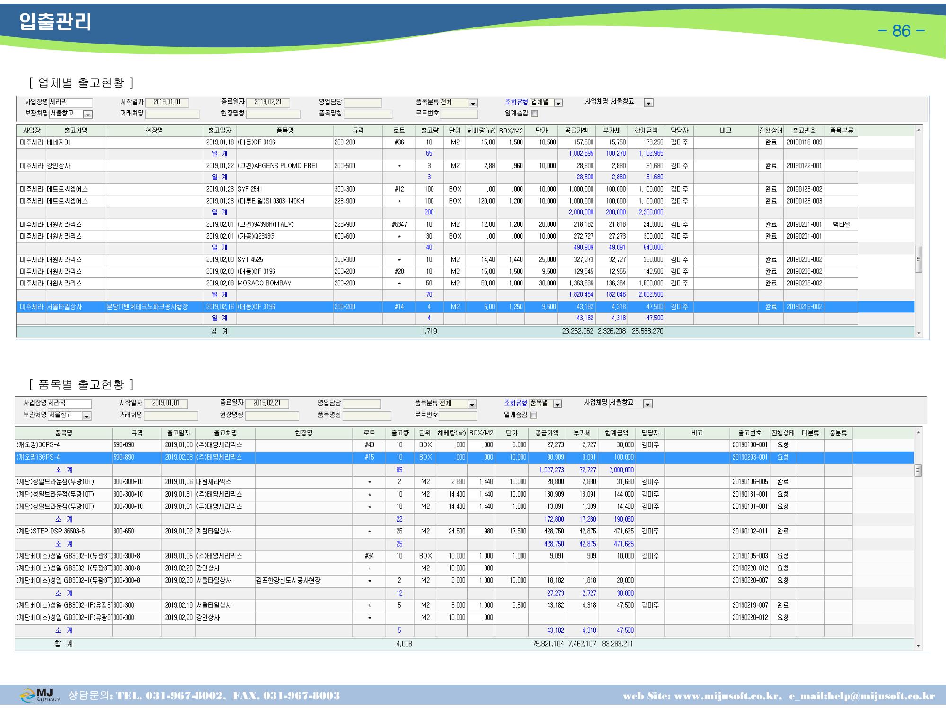The image size is (946, 710).
Task: Click the upper 시작일자 date field
Action: point(167,103)
